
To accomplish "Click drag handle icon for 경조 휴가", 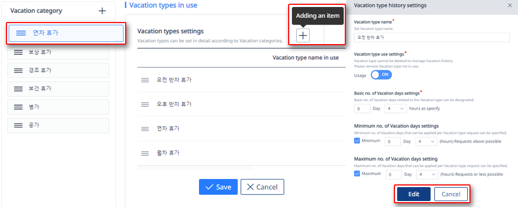I will pos(18,70).
